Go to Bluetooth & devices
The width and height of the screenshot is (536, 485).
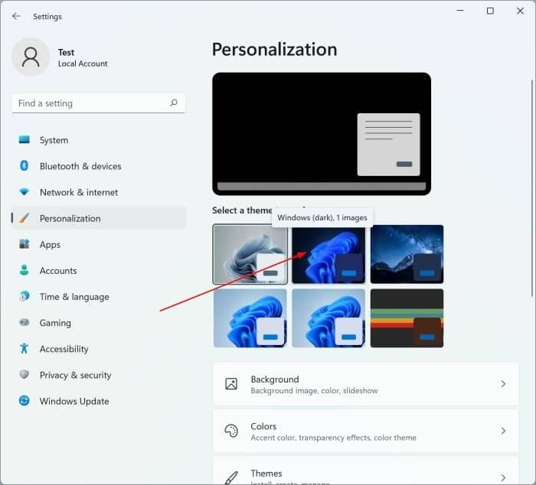[99, 166]
